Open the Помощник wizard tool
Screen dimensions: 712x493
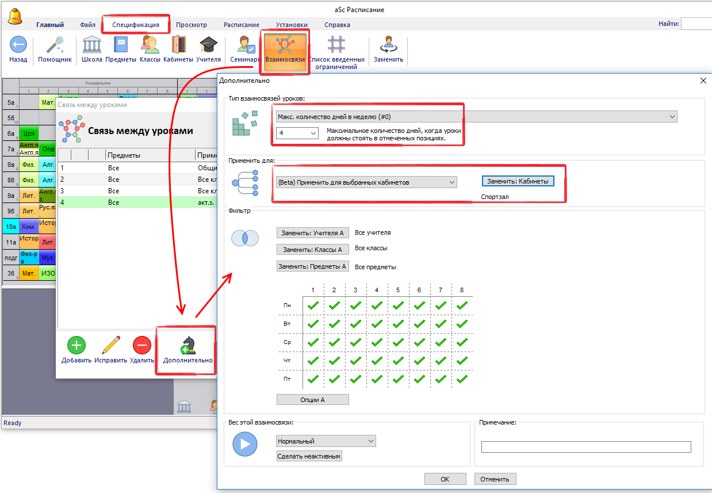pyautogui.click(x=55, y=45)
